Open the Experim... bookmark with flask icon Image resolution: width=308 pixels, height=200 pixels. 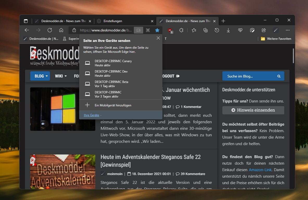[71, 39]
